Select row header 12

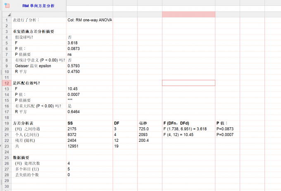coord(7,83)
